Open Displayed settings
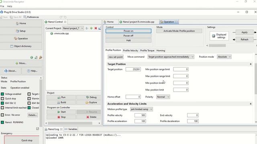Viewport: 257px width, 144px height. (219, 36)
